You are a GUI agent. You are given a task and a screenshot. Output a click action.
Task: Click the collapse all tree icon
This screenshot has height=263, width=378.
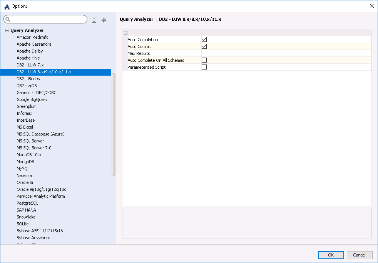[x=104, y=20]
